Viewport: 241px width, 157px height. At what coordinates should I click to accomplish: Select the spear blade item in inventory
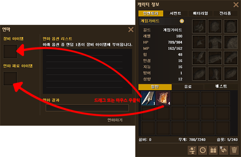pyautogui.click(x=148, y=98)
